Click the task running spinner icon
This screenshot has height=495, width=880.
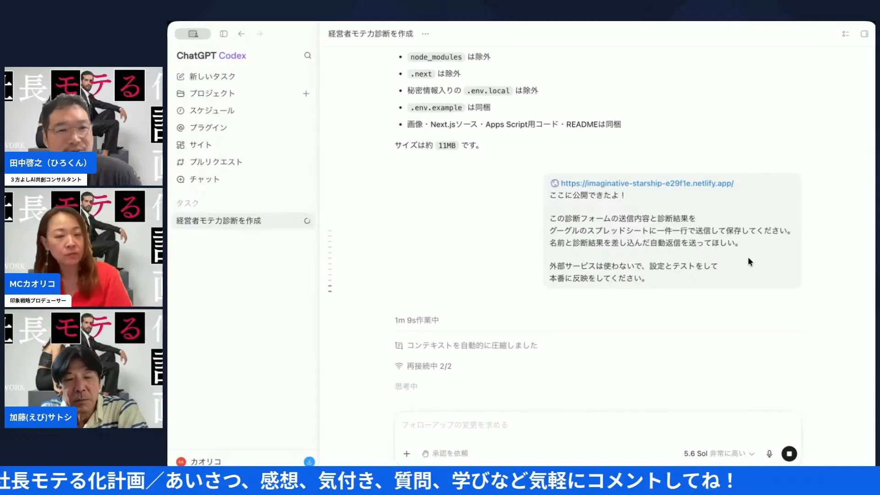(x=307, y=221)
